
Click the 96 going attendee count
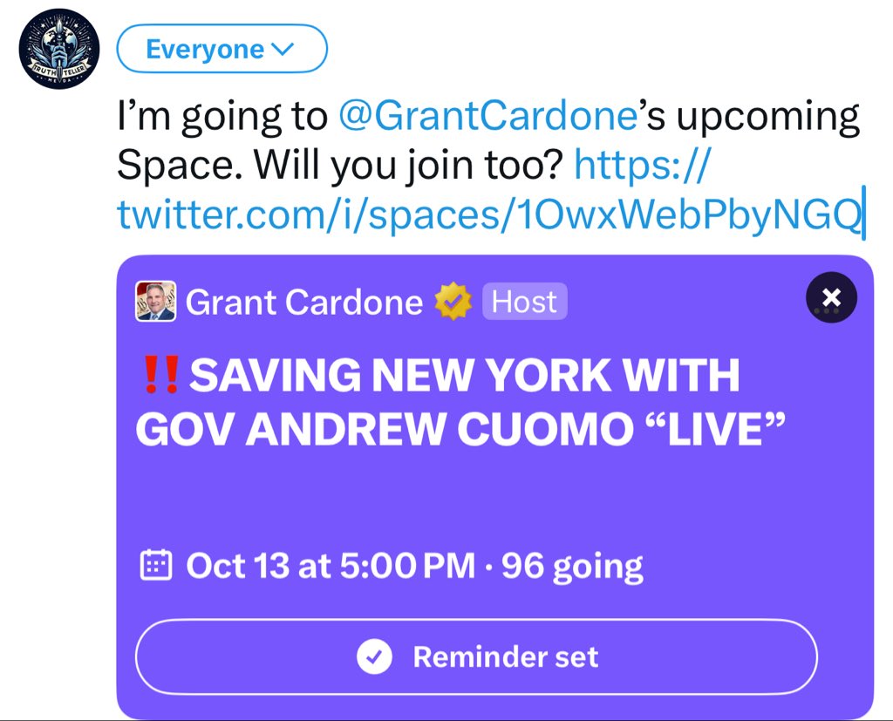tap(573, 566)
